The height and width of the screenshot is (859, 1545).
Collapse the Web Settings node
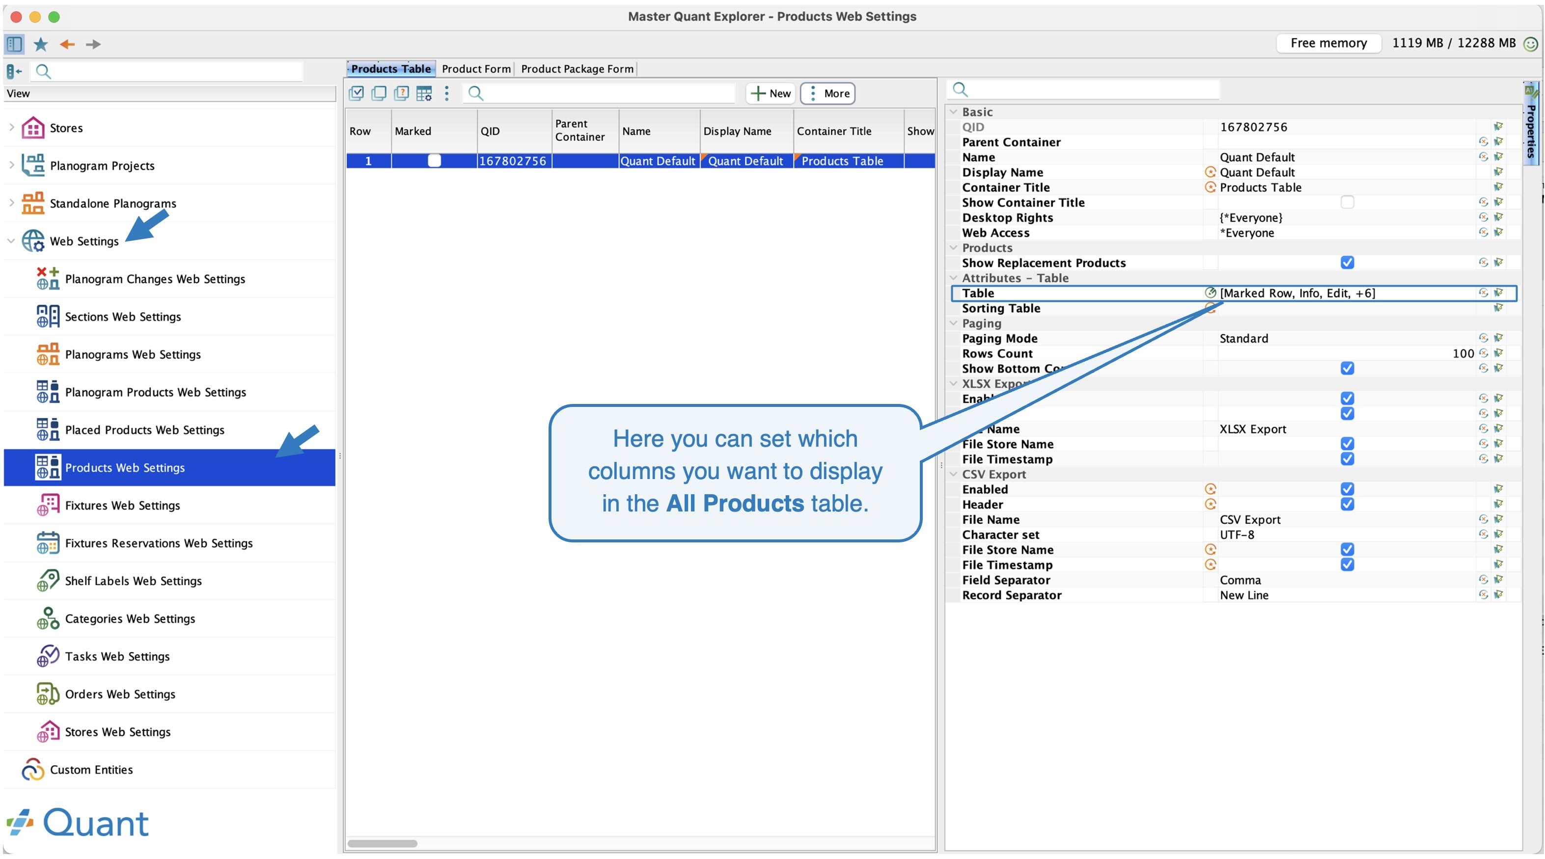click(x=11, y=241)
